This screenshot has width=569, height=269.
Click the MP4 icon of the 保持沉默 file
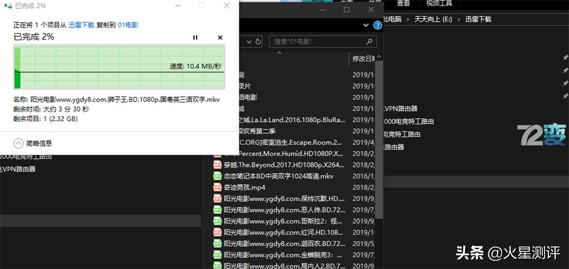pyautogui.click(x=217, y=198)
